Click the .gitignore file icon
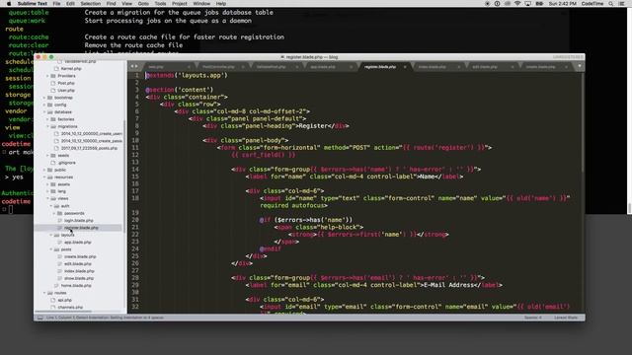632x355 pixels. coord(53,163)
